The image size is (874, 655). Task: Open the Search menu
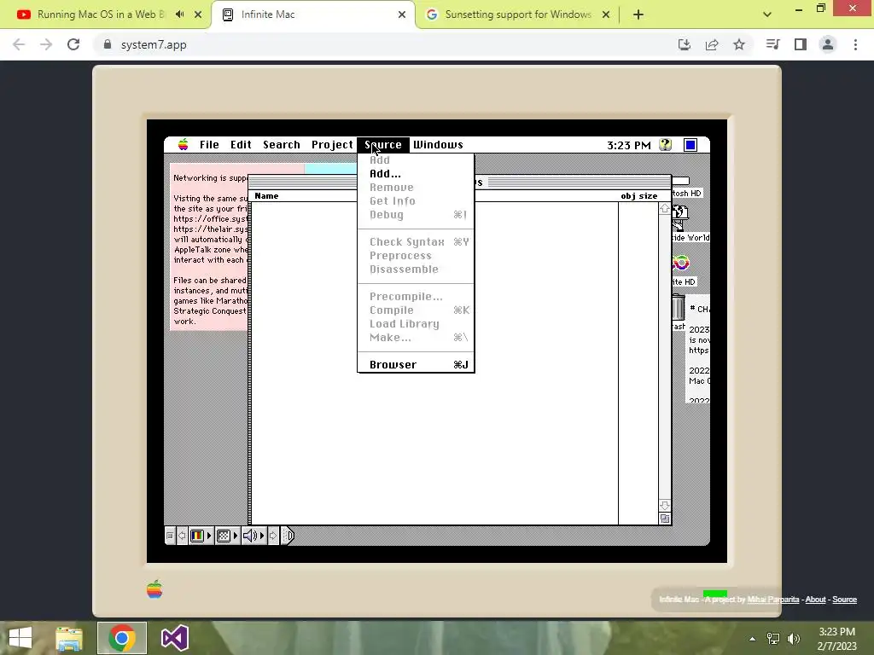click(x=282, y=145)
